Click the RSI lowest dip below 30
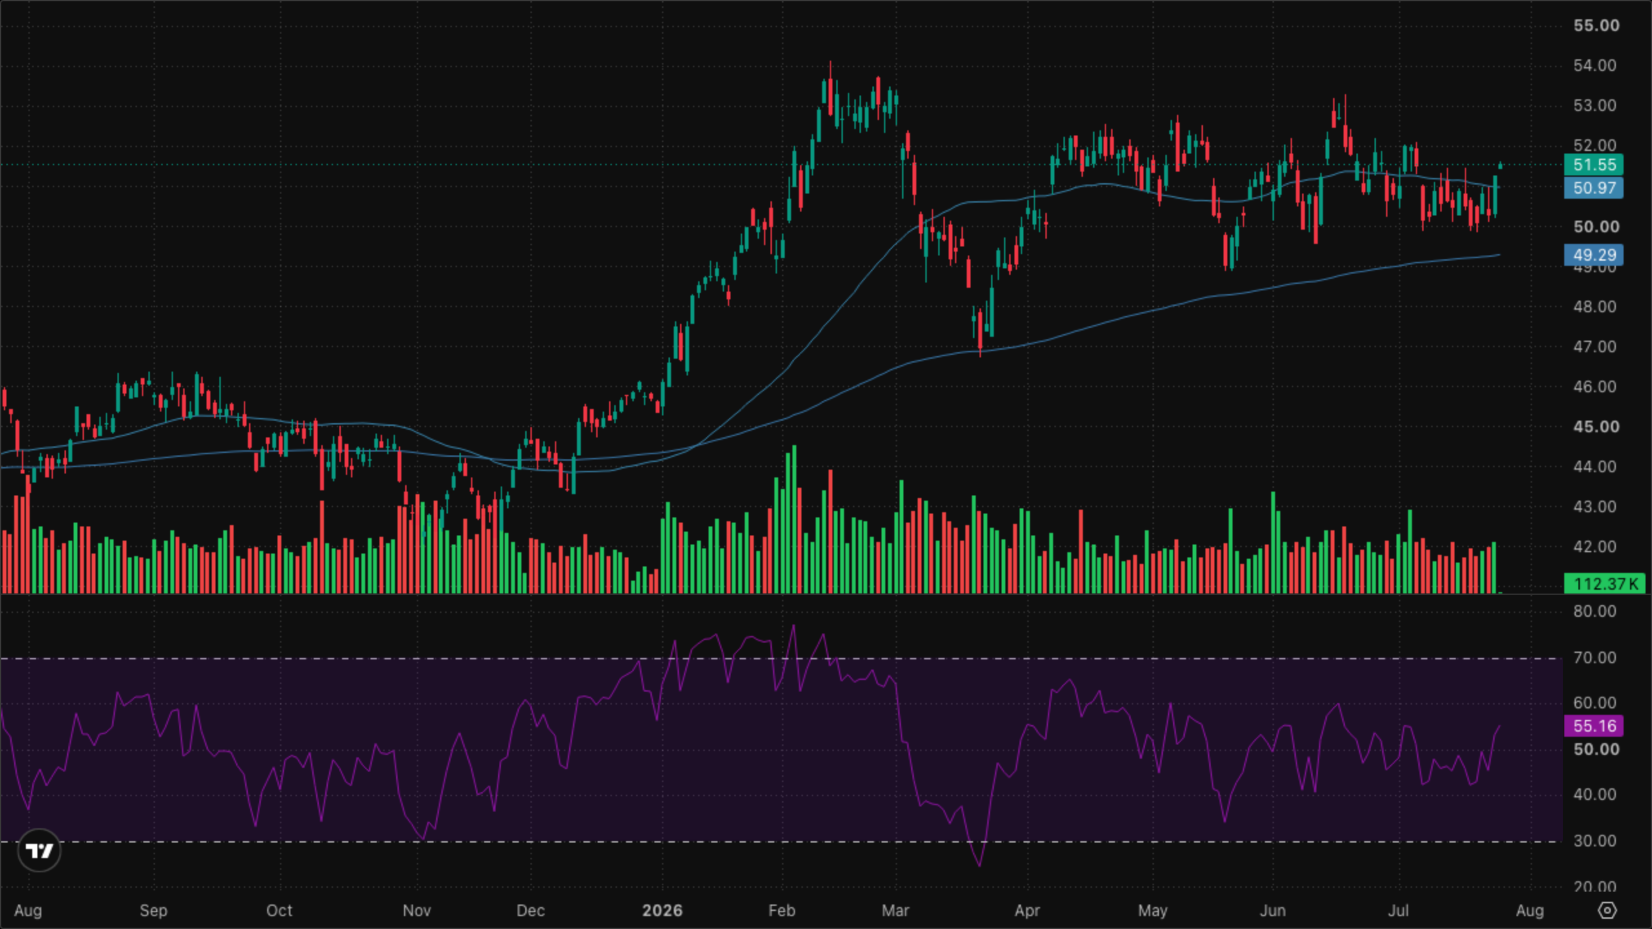 tap(980, 864)
